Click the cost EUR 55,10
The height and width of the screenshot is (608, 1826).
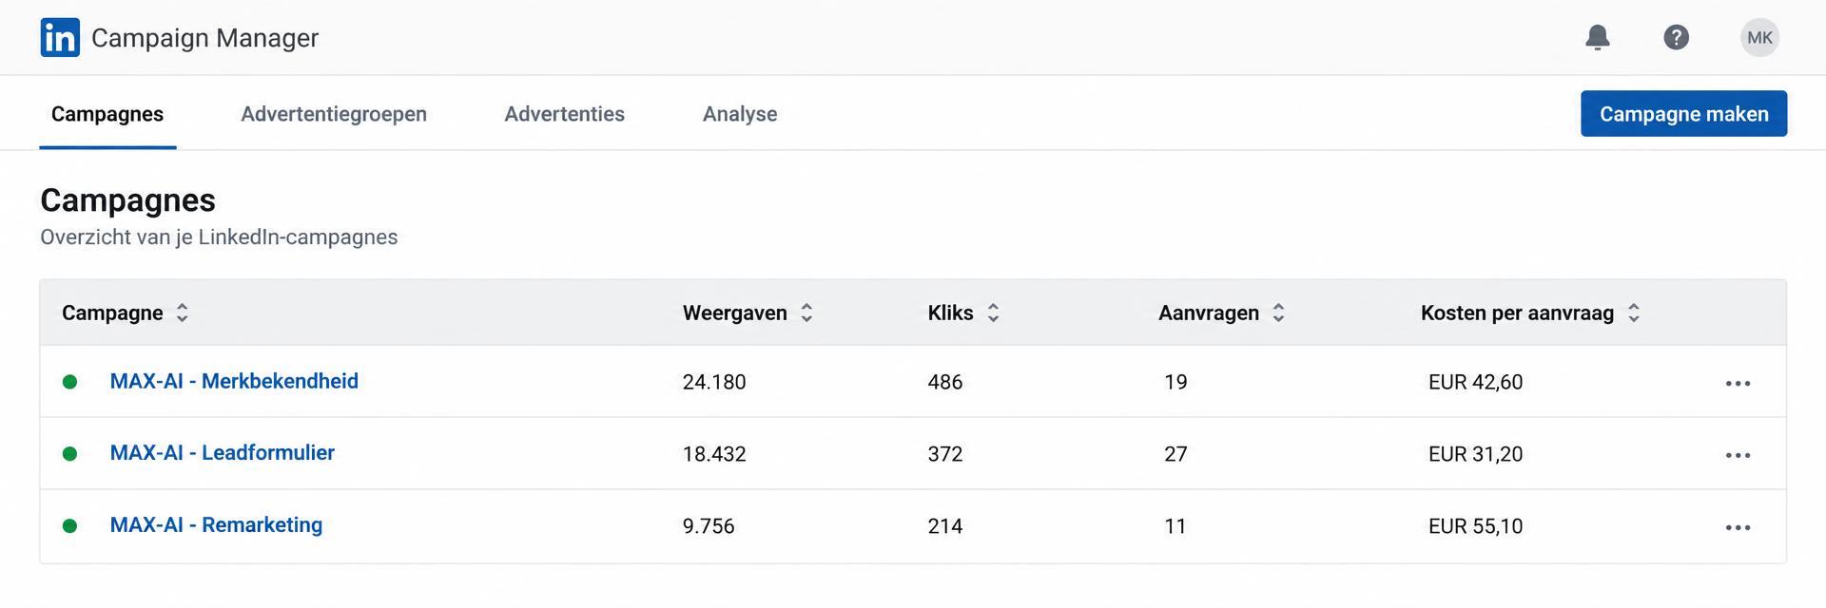[1475, 526]
